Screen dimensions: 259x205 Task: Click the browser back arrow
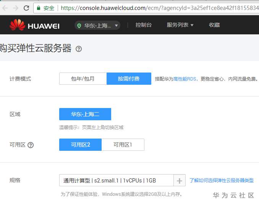(x=5, y=8)
